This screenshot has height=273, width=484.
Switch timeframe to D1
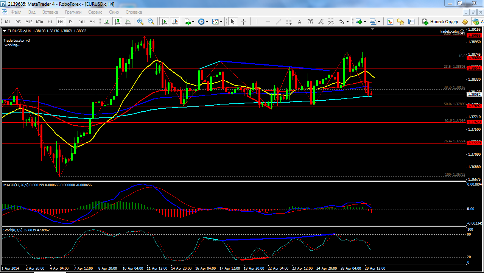click(x=71, y=22)
